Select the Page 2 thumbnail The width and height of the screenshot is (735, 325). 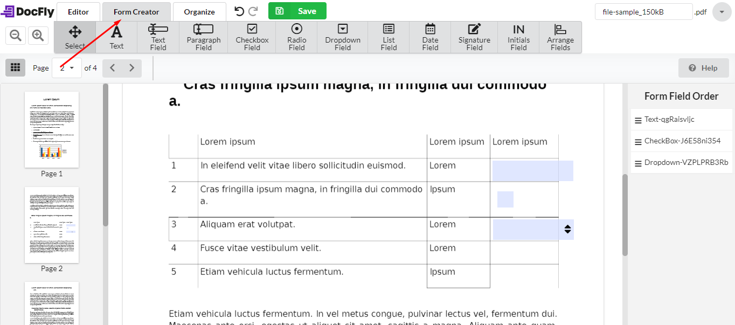(x=51, y=225)
